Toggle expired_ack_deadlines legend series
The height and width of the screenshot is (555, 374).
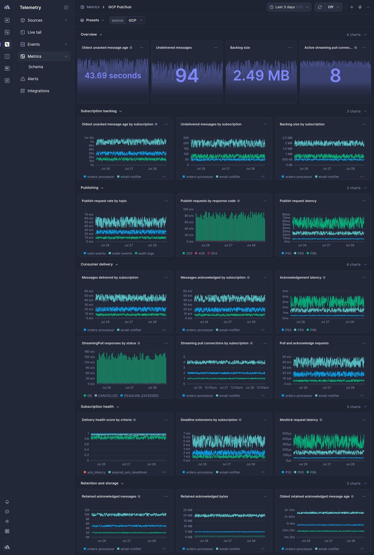(128, 473)
